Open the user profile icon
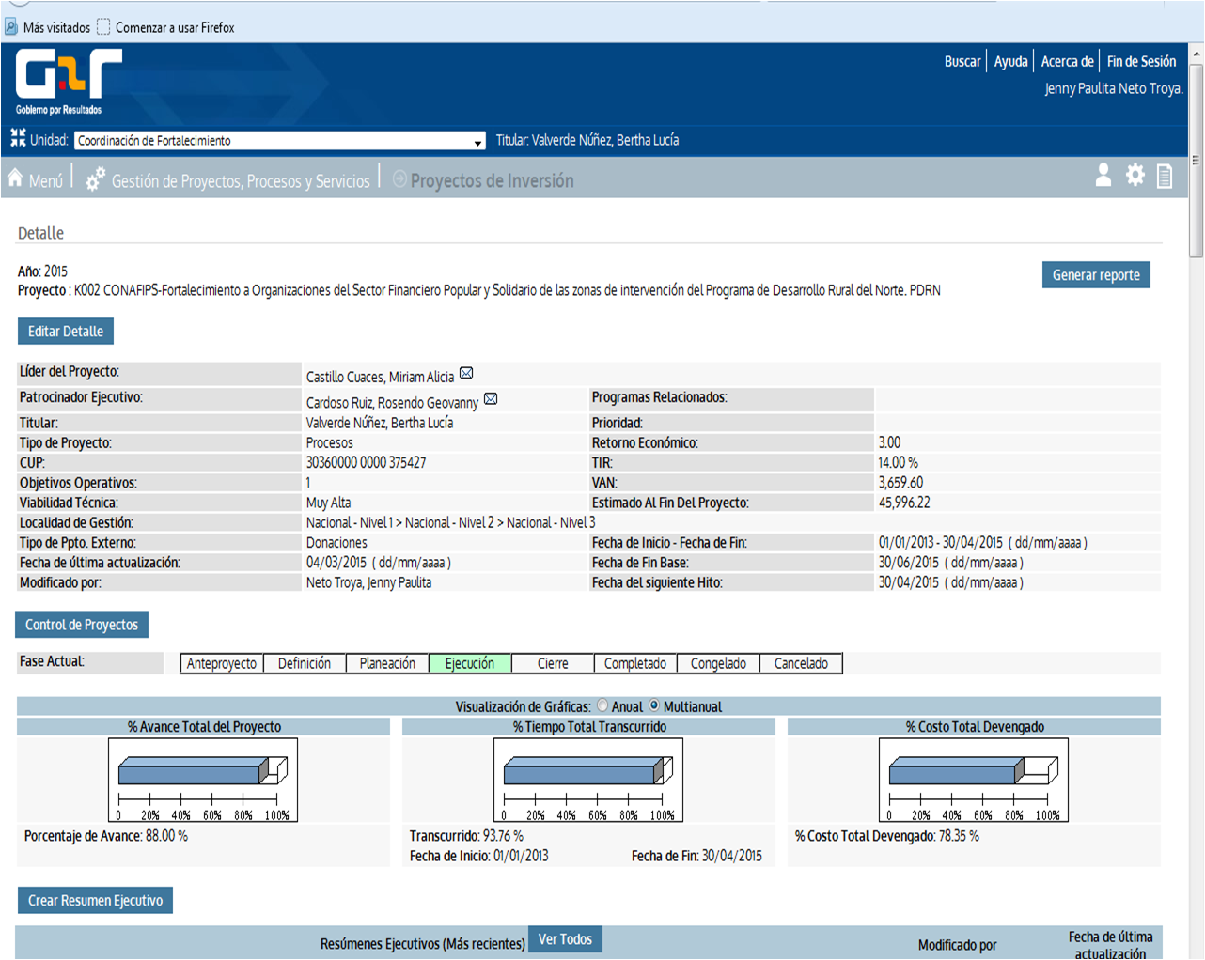Viewport: 1205px width, 960px height. 1103,176
